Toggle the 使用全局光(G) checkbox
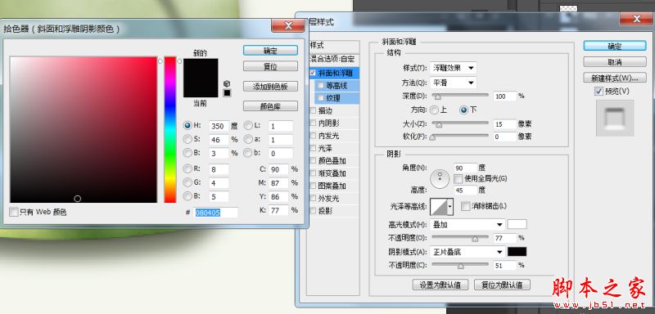This screenshot has height=314, width=655. point(458,179)
